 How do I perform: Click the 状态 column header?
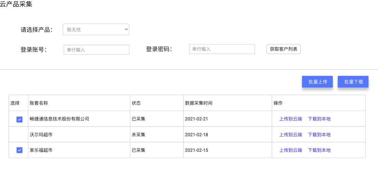(x=136, y=103)
